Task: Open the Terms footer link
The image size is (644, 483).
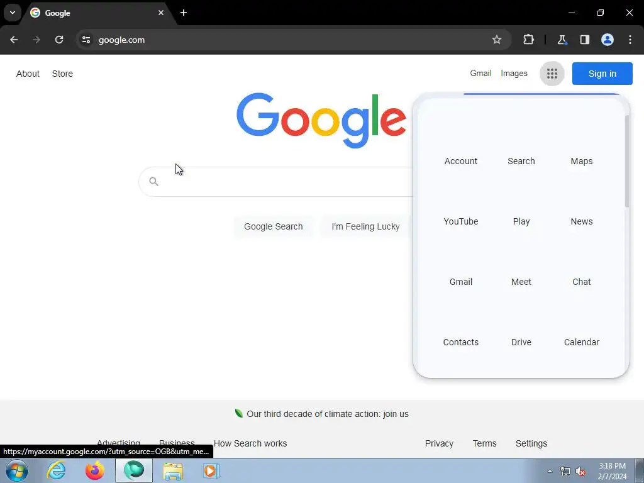Action: coord(485,443)
